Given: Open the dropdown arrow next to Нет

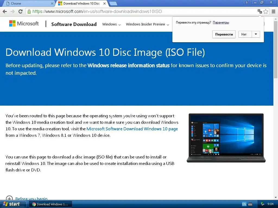Looking at the screenshot, I should [256, 34].
